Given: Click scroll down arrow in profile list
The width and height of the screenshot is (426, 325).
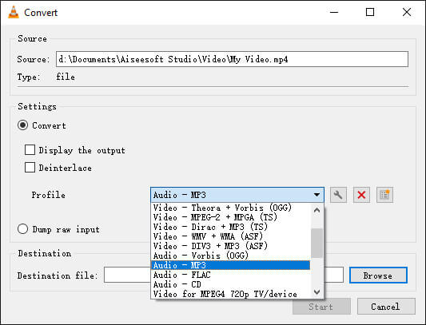Looking at the screenshot, I should (317, 292).
